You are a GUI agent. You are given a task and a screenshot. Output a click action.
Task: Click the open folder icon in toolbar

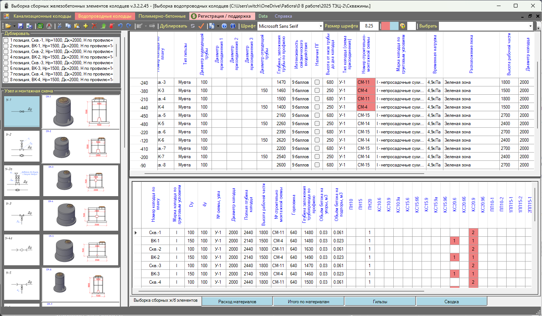click(x=8, y=26)
